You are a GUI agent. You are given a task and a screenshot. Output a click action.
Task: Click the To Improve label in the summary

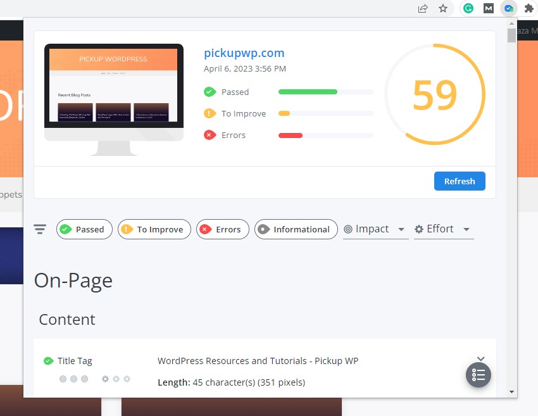pos(244,113)
